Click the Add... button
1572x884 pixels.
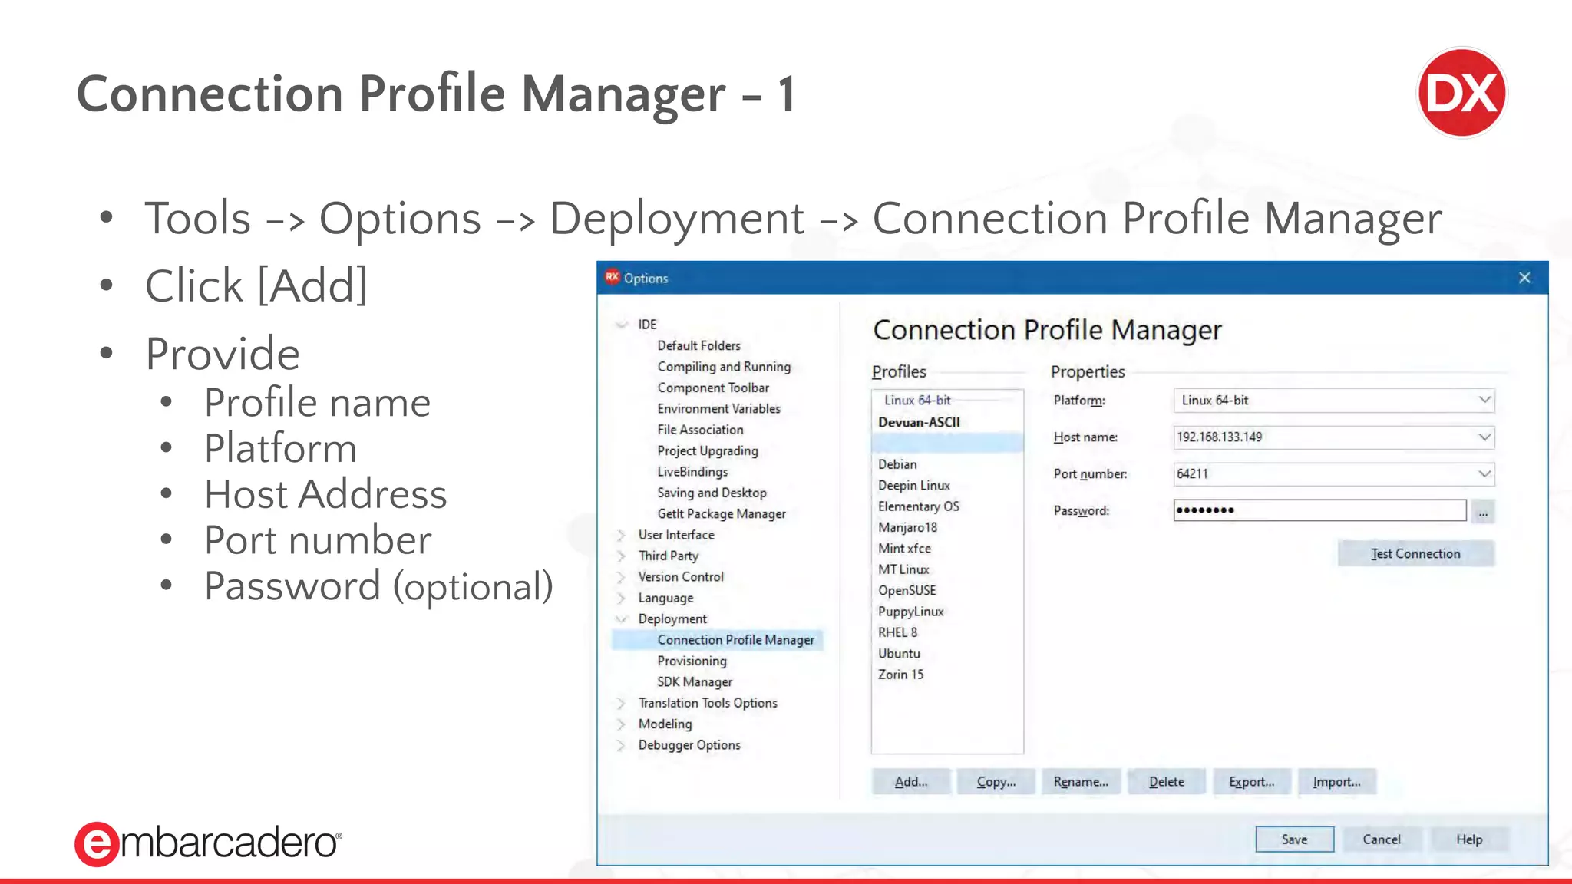911,782
